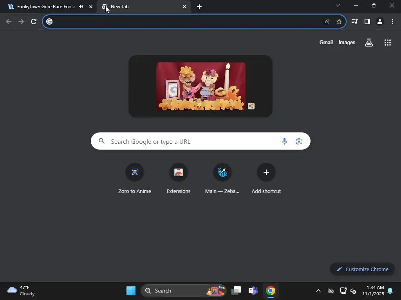The width and height of the screenshot is (401, 300).
Task: Search by image with Google Lens icon
Action: (x=299, y=141)
